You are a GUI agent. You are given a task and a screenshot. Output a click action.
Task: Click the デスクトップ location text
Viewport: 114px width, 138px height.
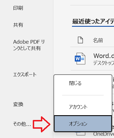(104, 63)
